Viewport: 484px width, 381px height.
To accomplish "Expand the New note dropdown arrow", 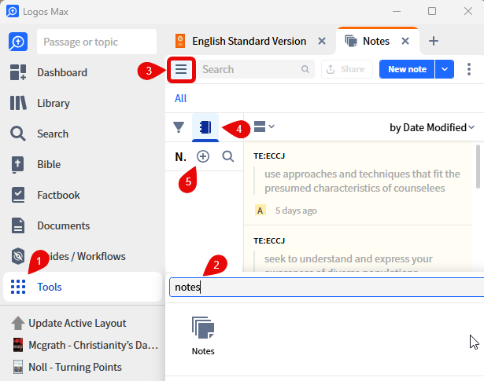I will click(445, 69).
